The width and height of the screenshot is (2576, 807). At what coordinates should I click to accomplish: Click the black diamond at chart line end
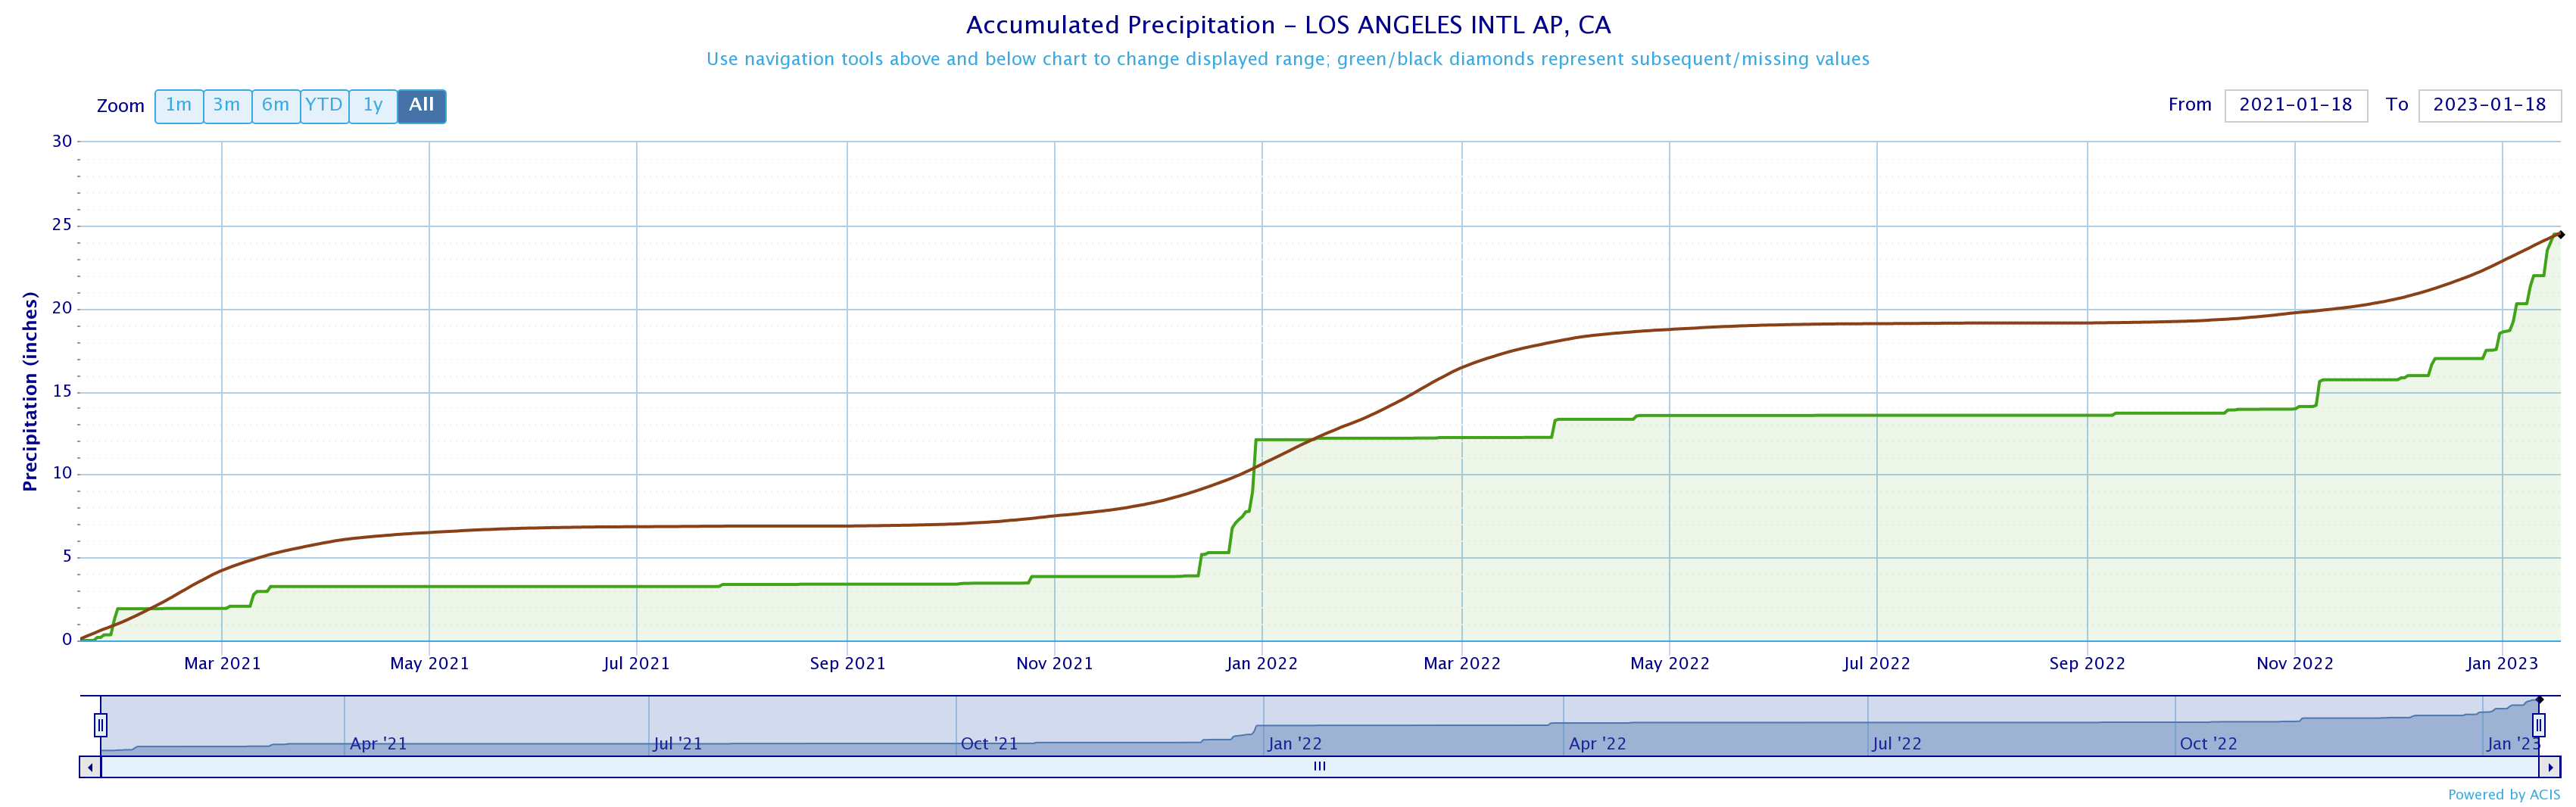pos(2560,235)
